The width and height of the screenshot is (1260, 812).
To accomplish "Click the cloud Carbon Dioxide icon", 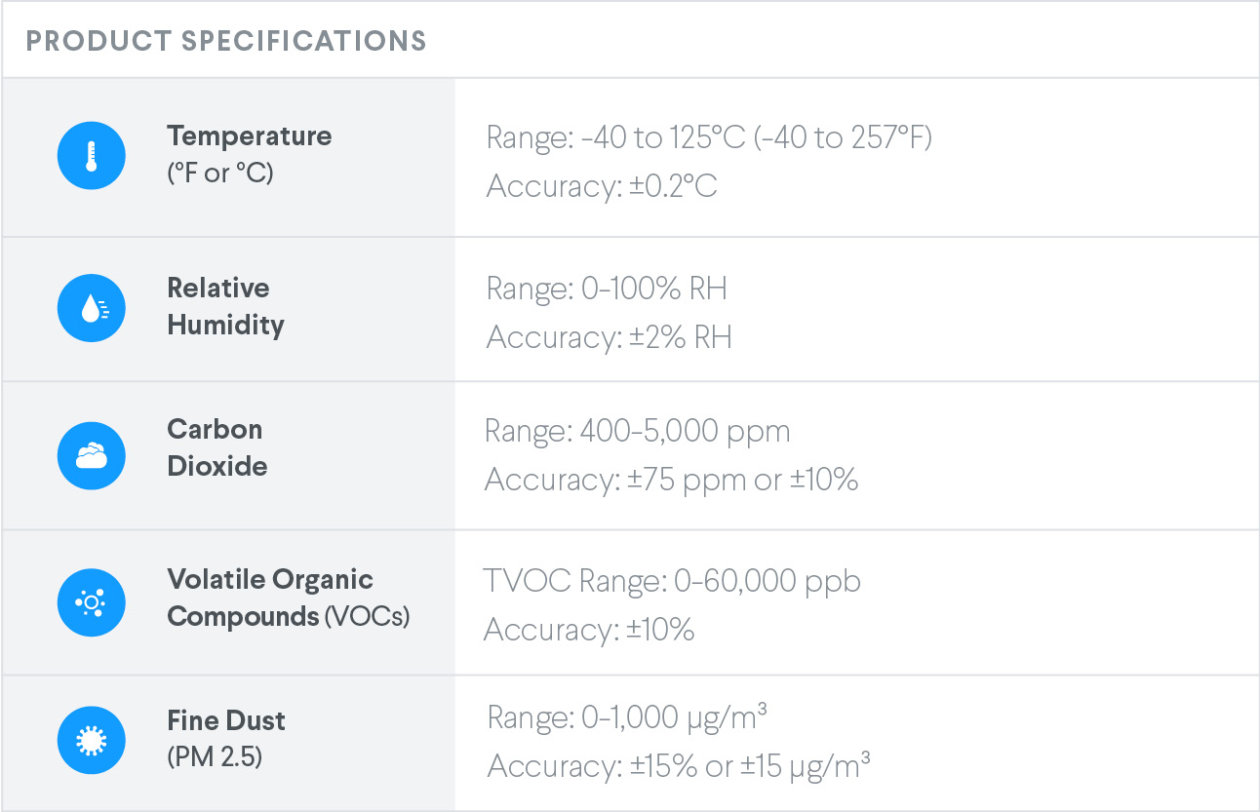I will (92, 455).
